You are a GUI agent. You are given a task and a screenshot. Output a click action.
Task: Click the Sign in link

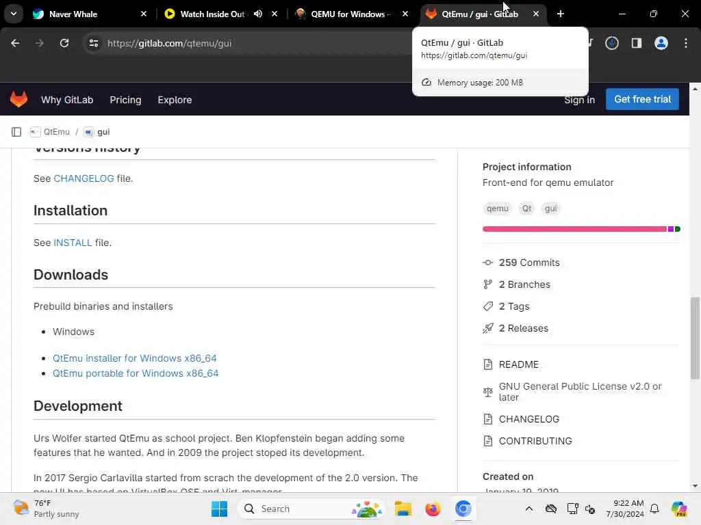(579, 100)
